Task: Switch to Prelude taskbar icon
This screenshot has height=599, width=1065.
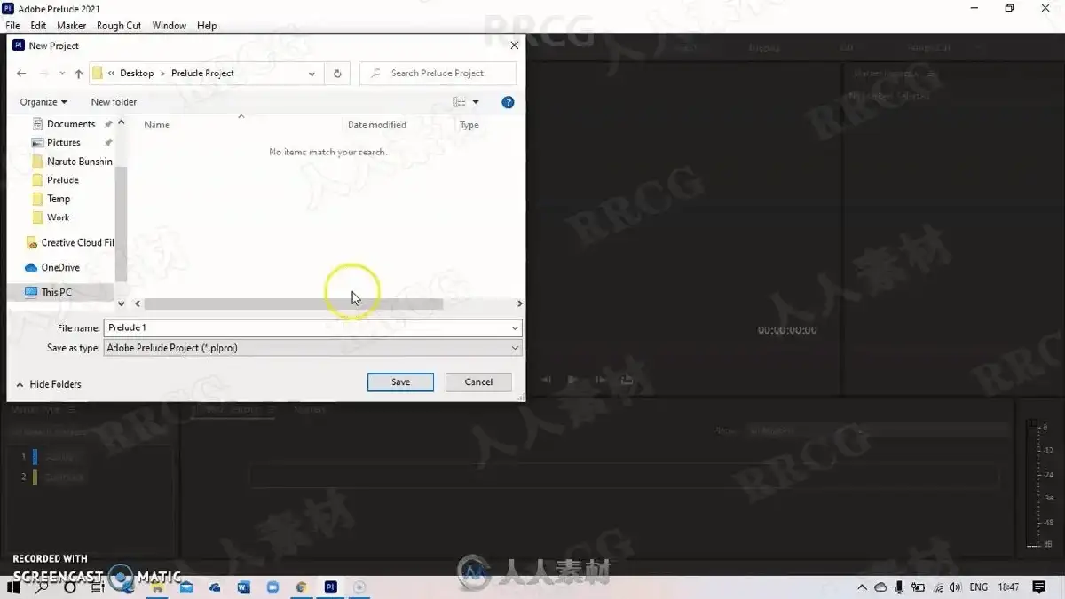Action: click(x=330, y=587)
